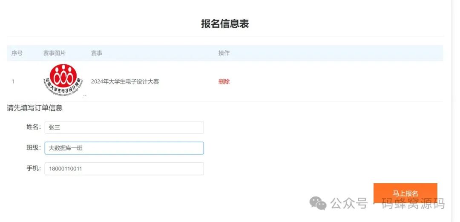Click the 姓名 field label
The image size is (460, 222).
point(34,127)
